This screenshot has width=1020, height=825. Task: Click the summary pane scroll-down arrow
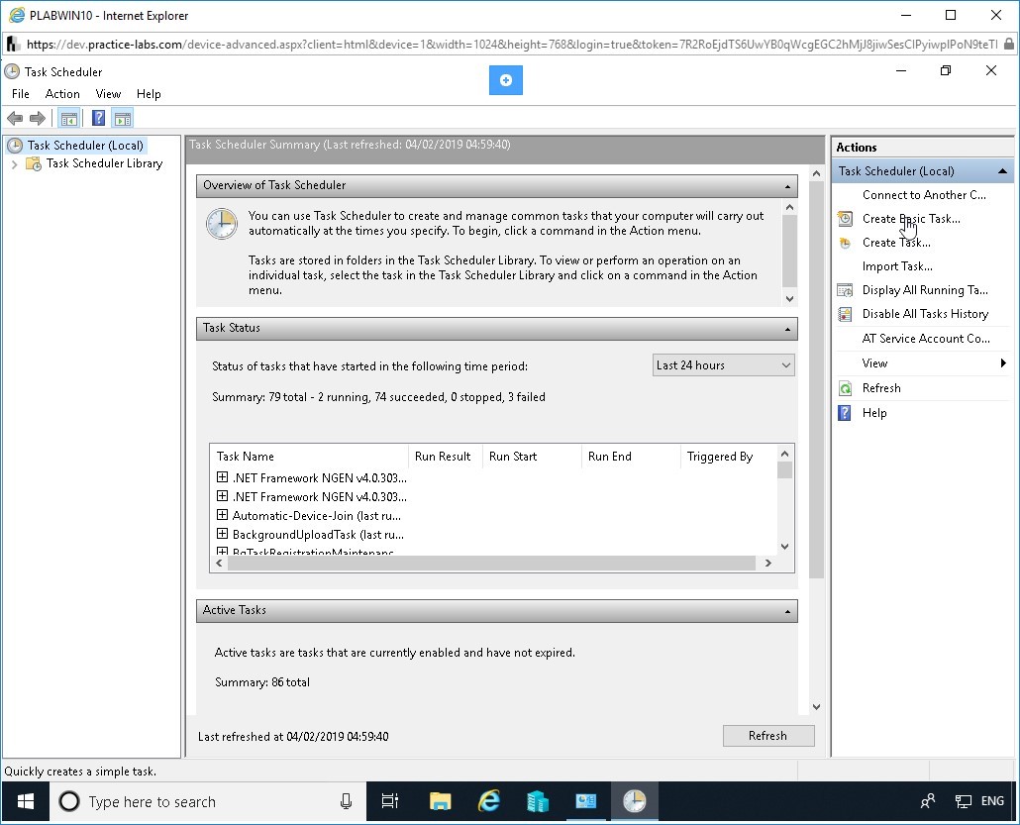point(816,706)
